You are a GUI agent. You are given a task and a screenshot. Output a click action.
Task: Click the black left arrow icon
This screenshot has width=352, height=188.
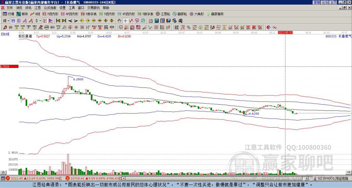click(70, 21)
